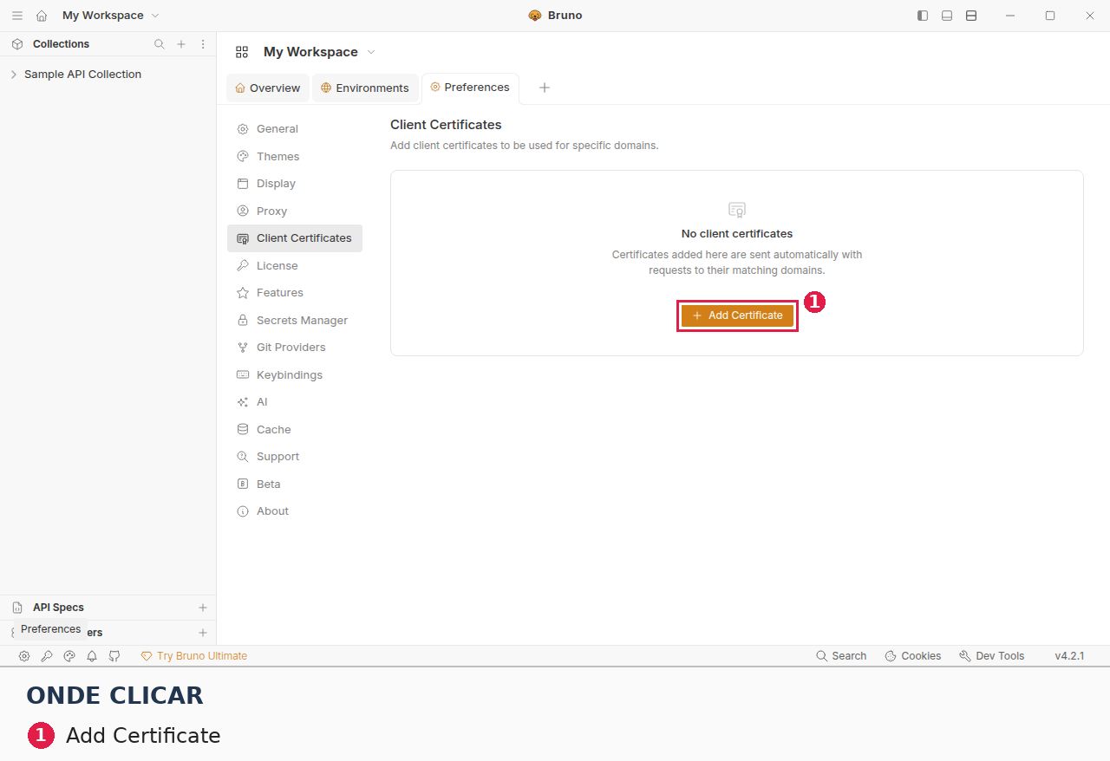Switch the split orientation layout icon

(971, 16)
